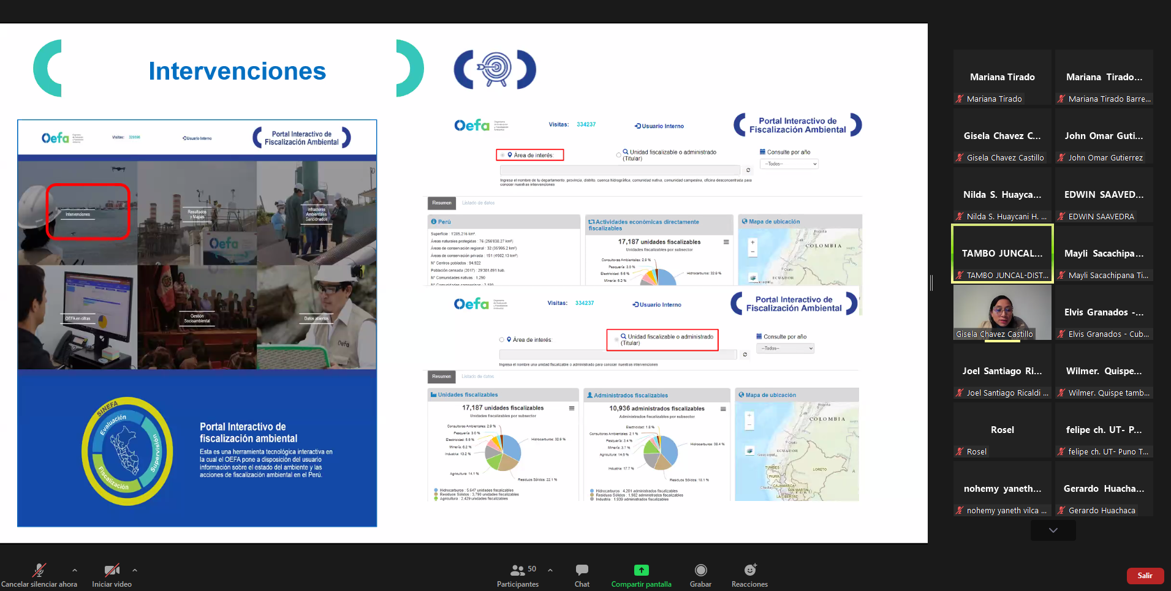This screenshot has width=1171, height=591.
Task: Click lower portal search input field
Action: tap(618, 355)
